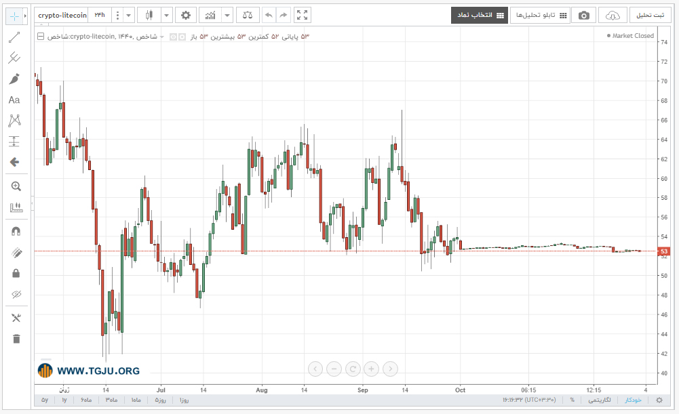Screen dimensions: 679x414
Task: Select the crosshair cursor tool
Action: 14,16
